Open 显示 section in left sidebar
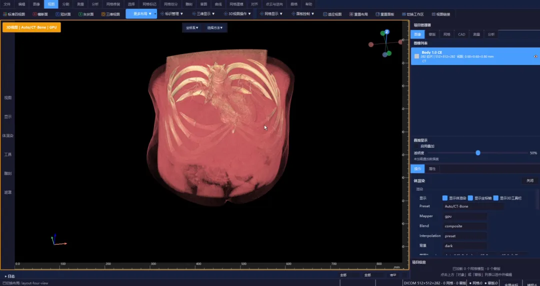The width and height of the screenshot is (540, 286). pos(8,116)
